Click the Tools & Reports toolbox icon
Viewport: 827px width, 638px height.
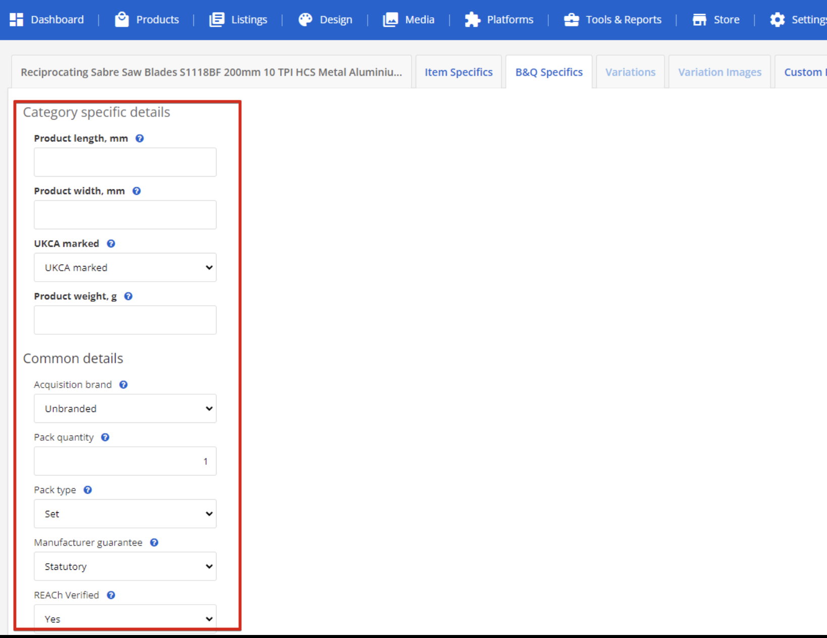(x=572, y=20)
